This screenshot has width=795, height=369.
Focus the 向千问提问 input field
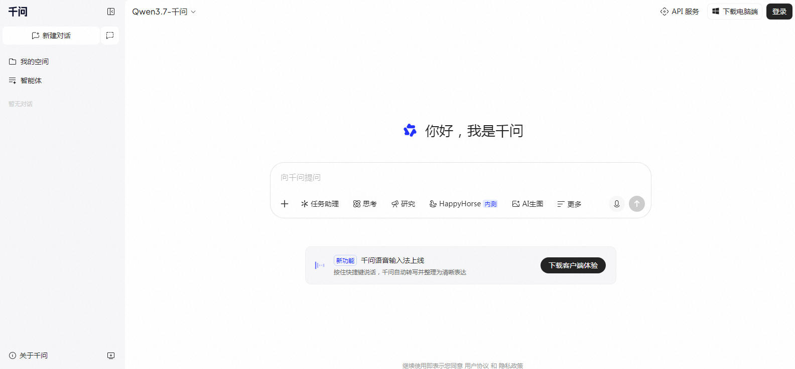460,177
